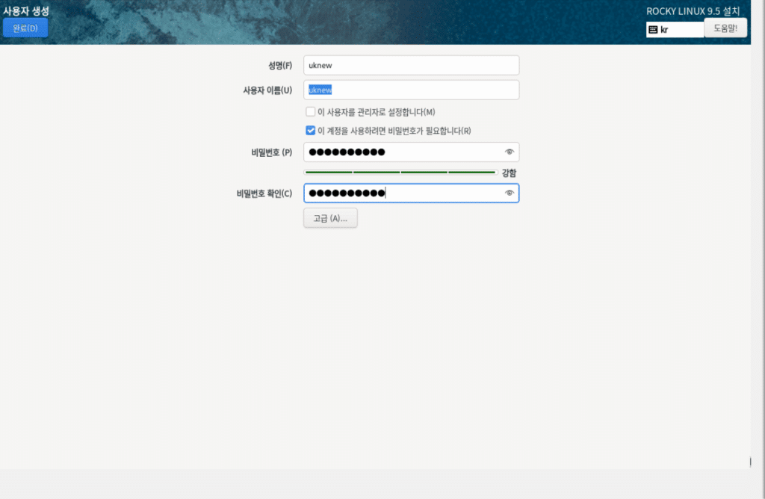765x499 pixels.
Task: Click the 성명(F) field label
Action: [x=279, y=65]
